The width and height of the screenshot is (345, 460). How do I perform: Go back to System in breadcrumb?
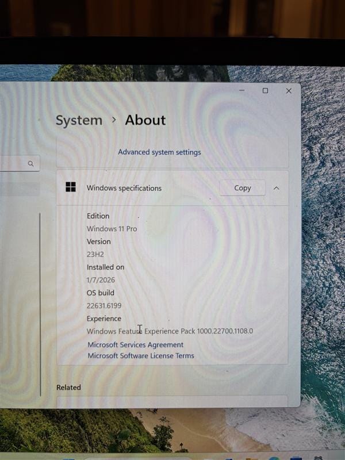pyautogui.click(x=79, y=120)
